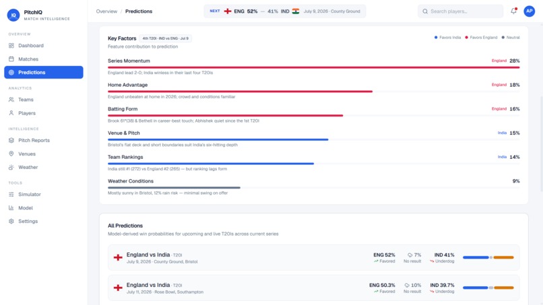Image resolution: width=543 pixels, height=305 pixels.
Task: Open Pitch Reports page
Action: (44, 140)
